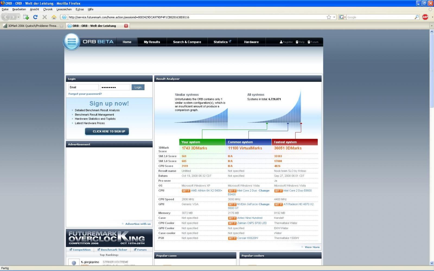Open the bookmark star dropdown arrow

(334, 17)
